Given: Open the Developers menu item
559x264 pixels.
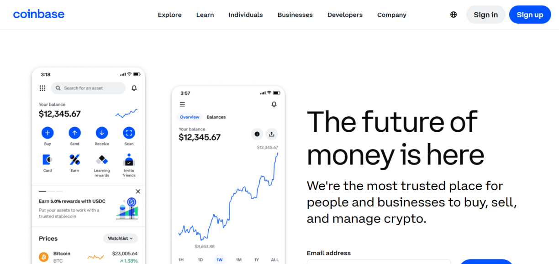Looking at the screenshot, I should [x=345, y=15].
